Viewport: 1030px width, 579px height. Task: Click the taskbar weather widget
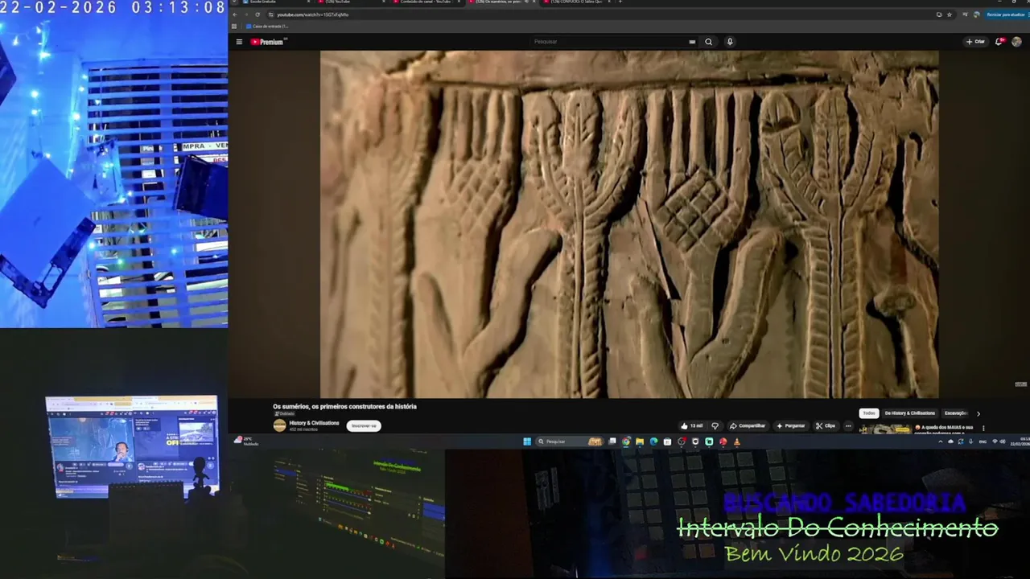point(245,441)
